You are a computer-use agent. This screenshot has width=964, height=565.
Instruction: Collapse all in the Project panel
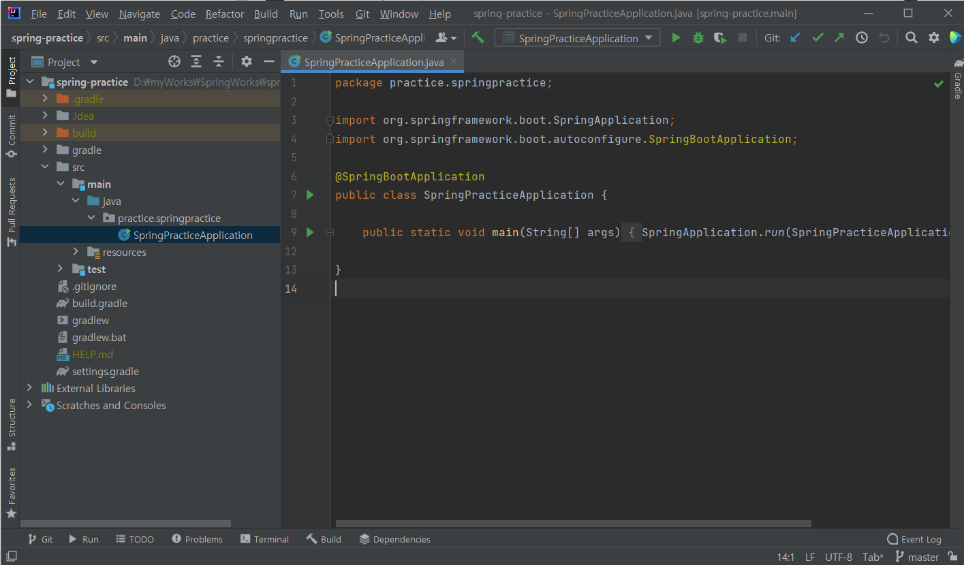pos(219,62)
